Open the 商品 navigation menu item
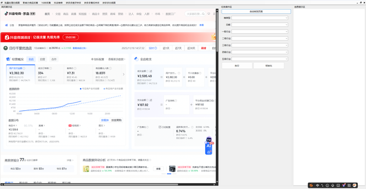 pos(66,14)
